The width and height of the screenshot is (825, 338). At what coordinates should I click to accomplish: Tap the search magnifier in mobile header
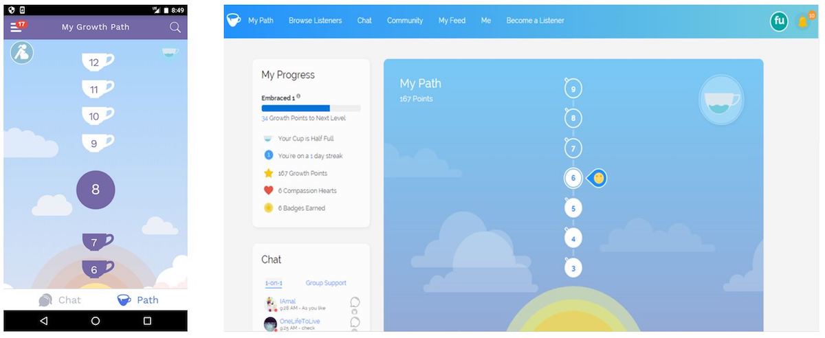(175, 27)
